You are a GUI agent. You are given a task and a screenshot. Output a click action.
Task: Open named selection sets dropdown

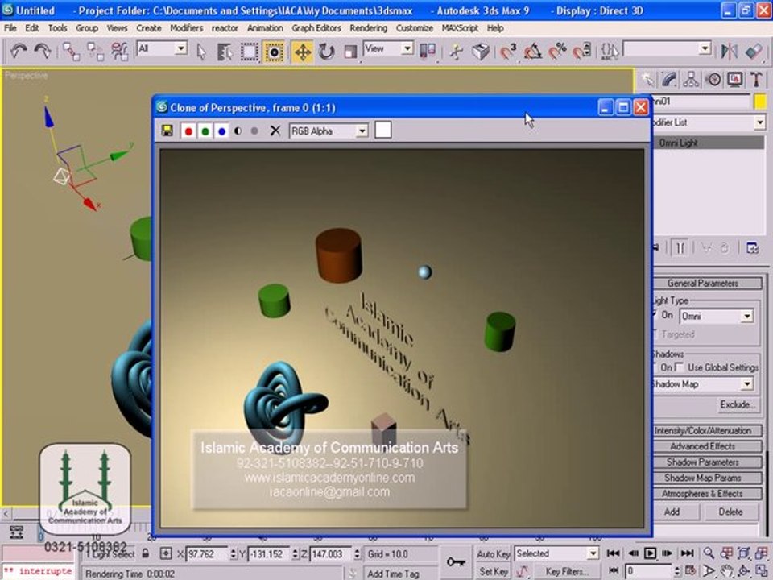click(705, 48)
